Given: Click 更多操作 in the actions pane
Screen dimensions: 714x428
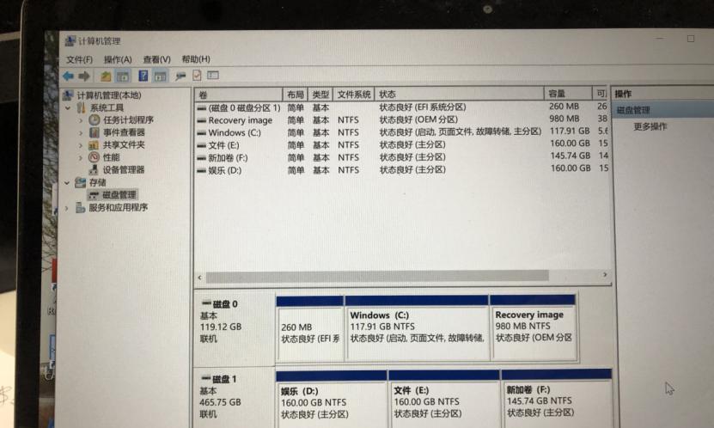Looking at the screenshot, I should click(650, 126).
